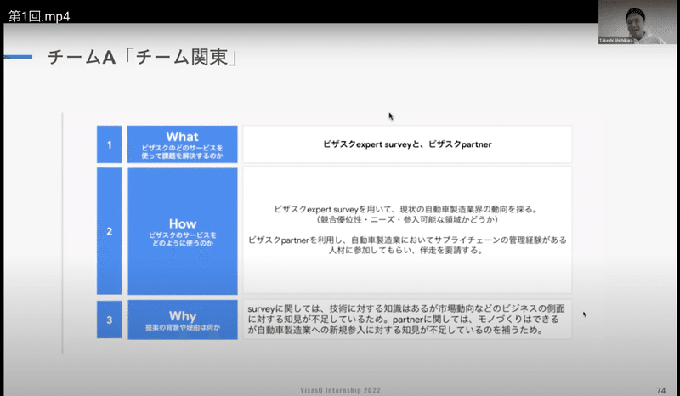Click the What header cell
Image resolution: width=680 pixels, height=396 pixels.
coord(182,144)
